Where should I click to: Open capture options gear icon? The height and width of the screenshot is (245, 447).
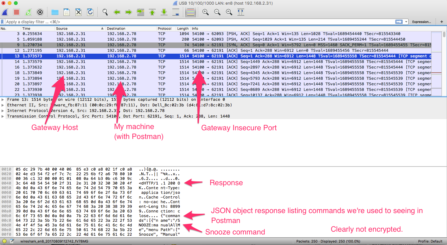tap(40, 12)
